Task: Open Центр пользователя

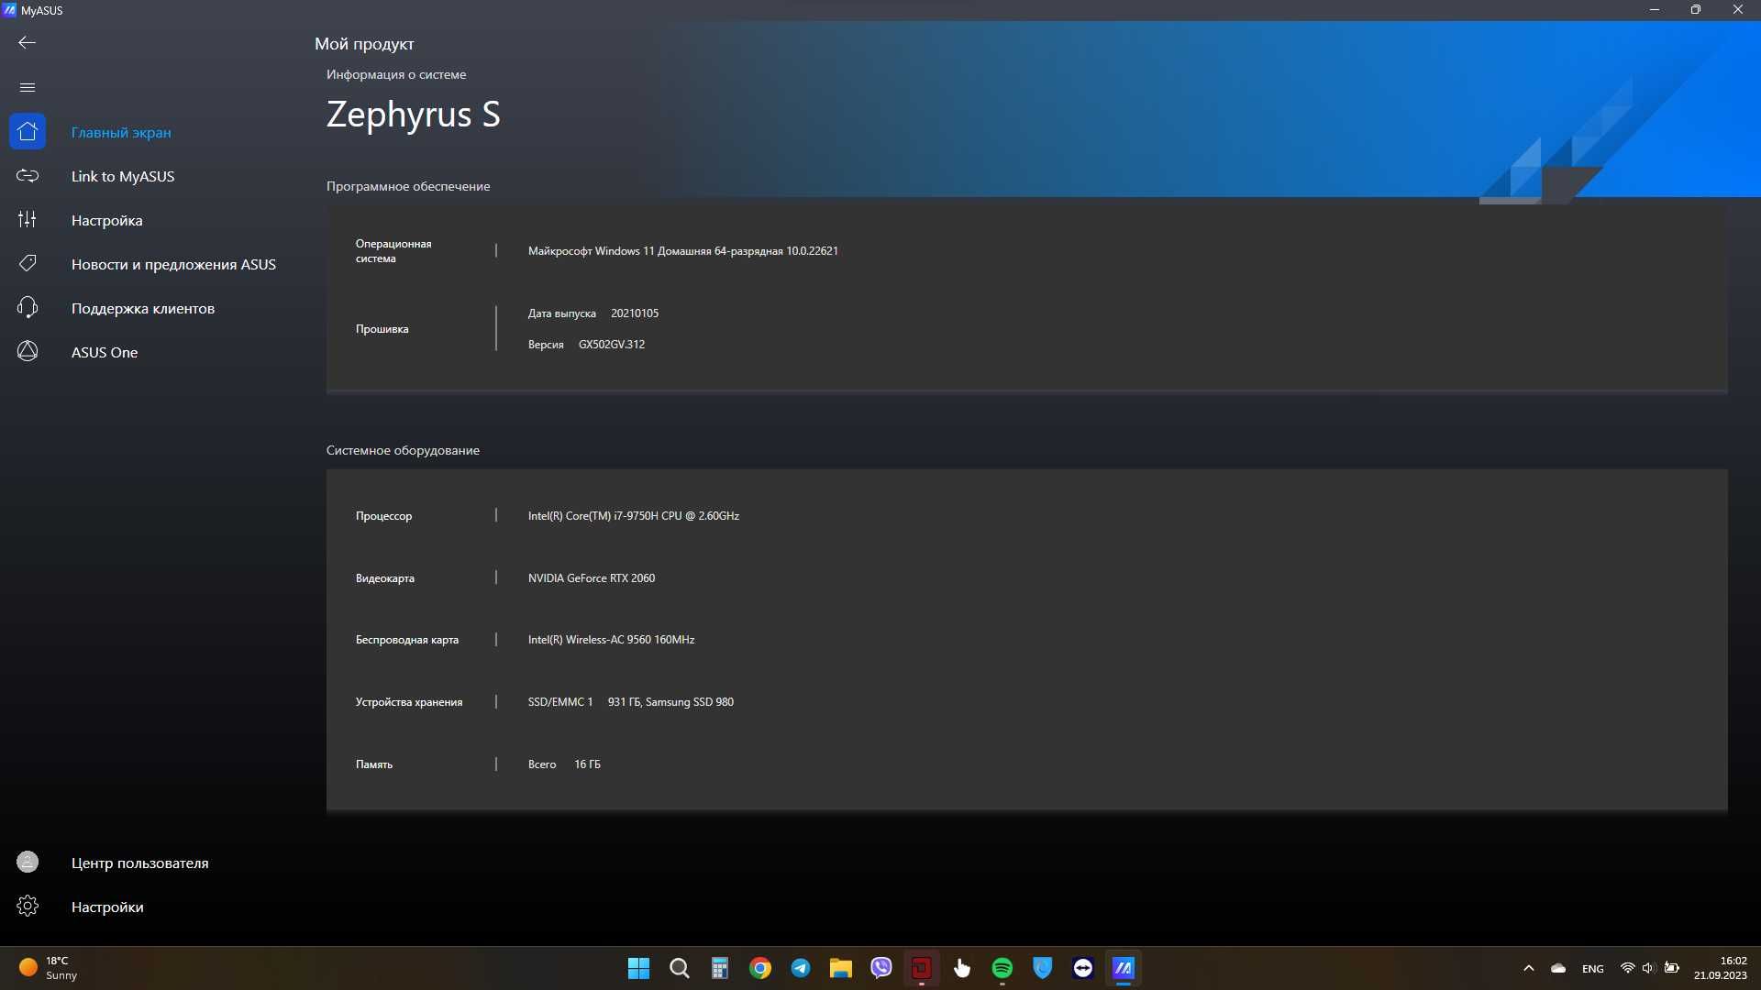Action: [140, 863]
